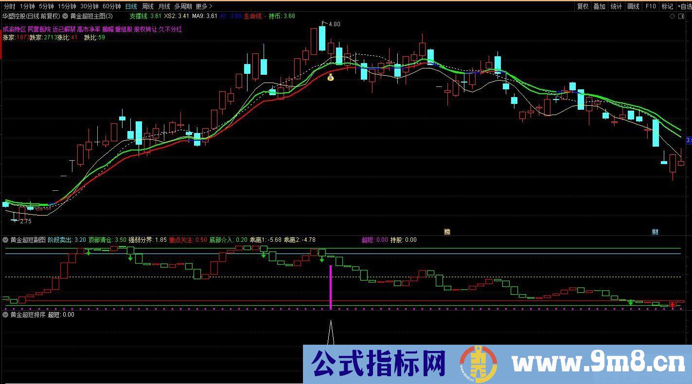Click the 2.75 low price label

point(25,221)
